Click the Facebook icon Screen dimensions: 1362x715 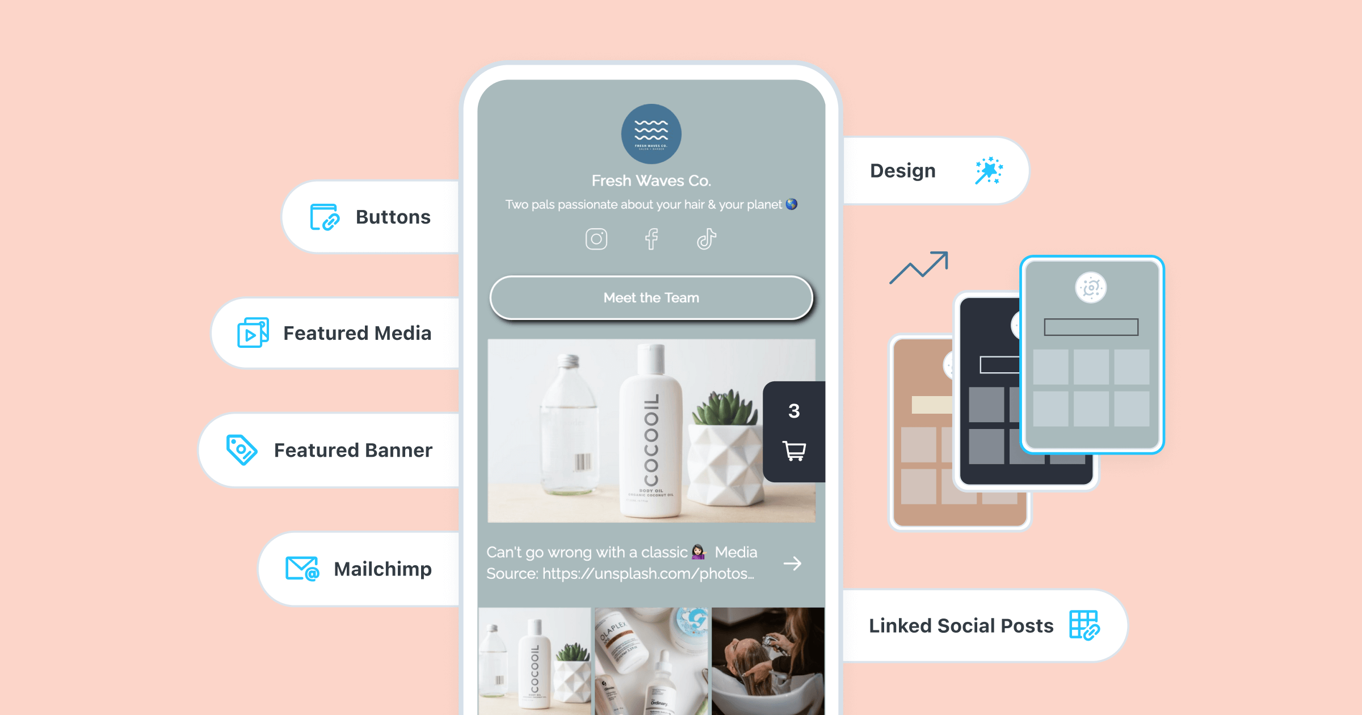click(649, 239)
